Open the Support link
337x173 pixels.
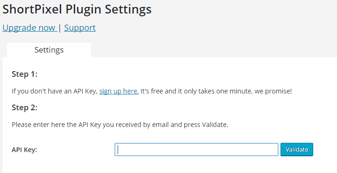coord(80,28)
